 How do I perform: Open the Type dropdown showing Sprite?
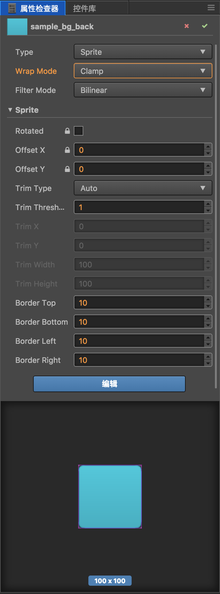[x=143, y=52]
